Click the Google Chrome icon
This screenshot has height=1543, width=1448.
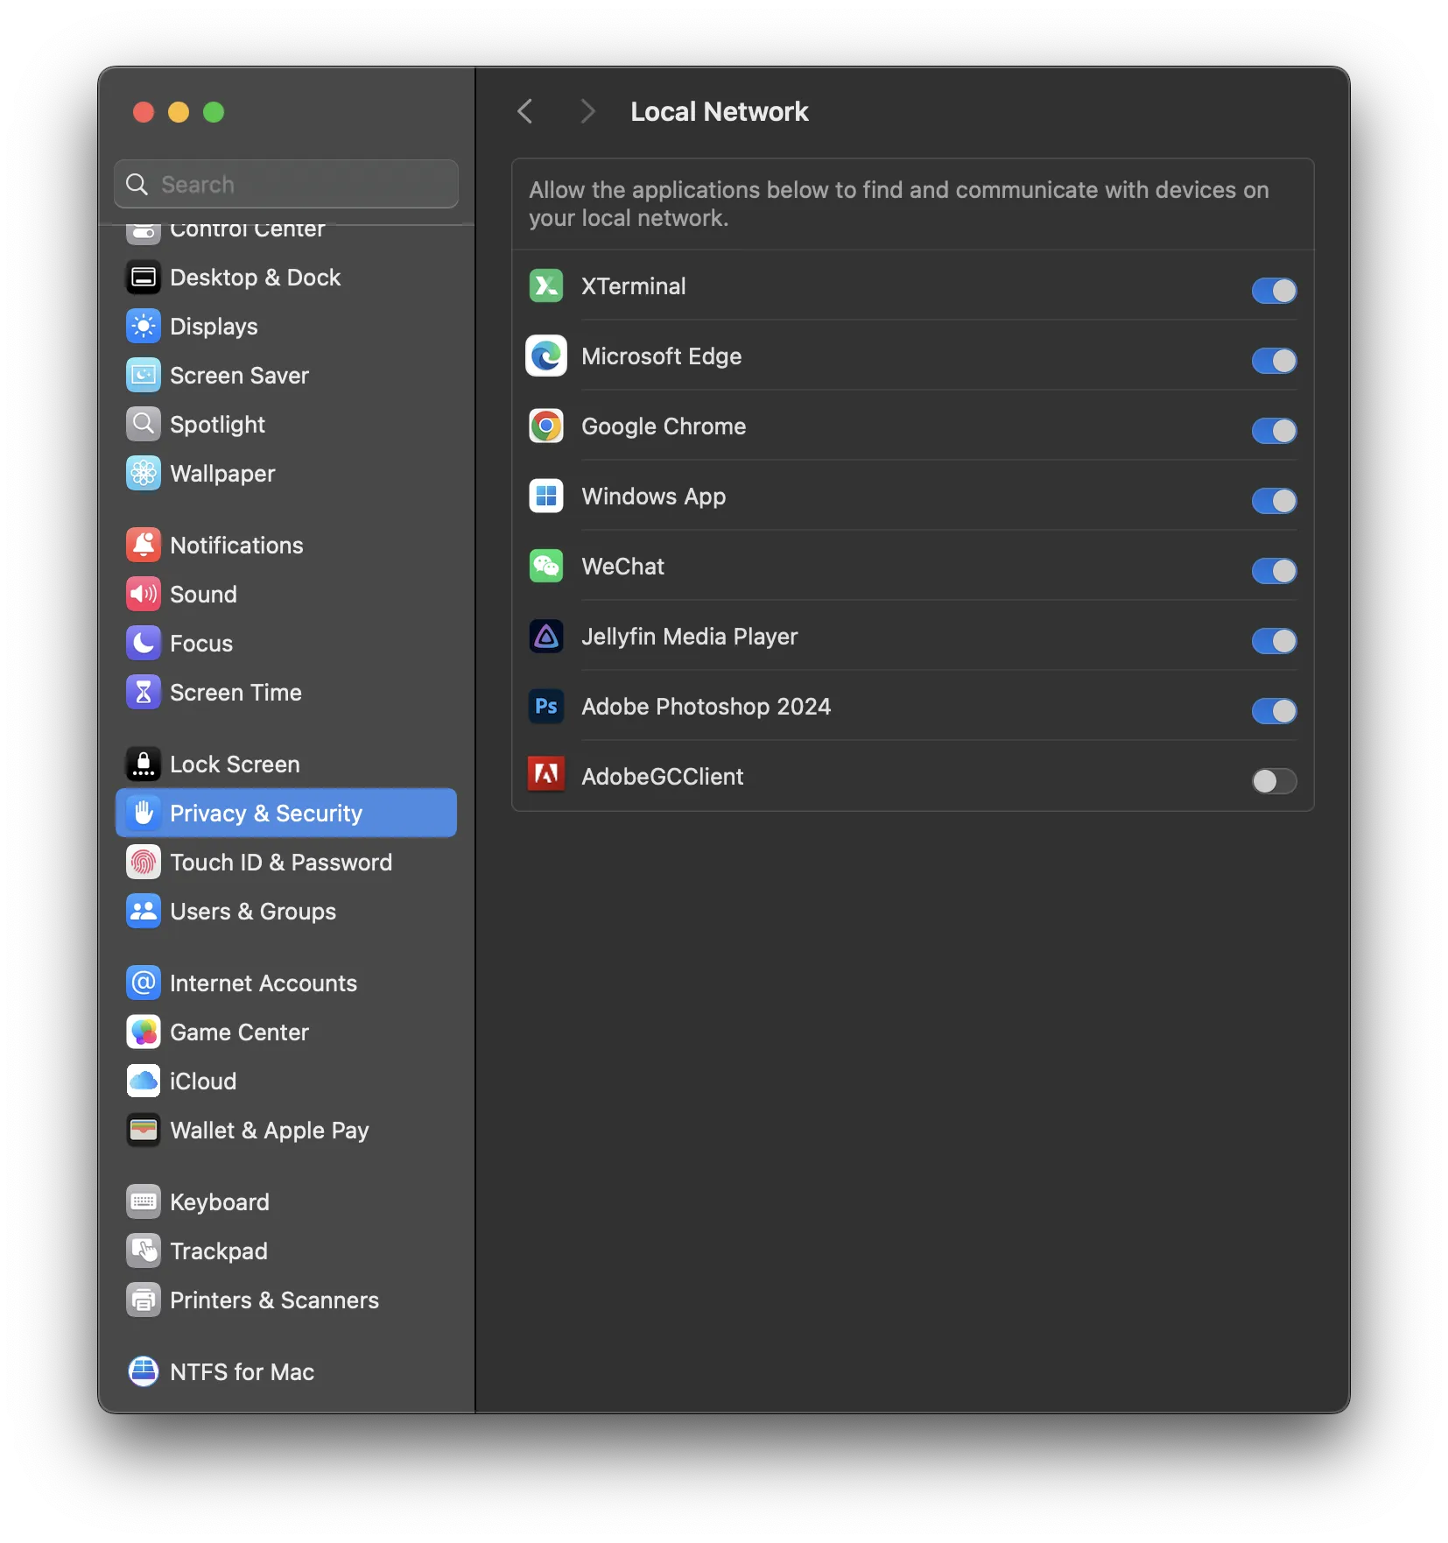click(545, 426)
